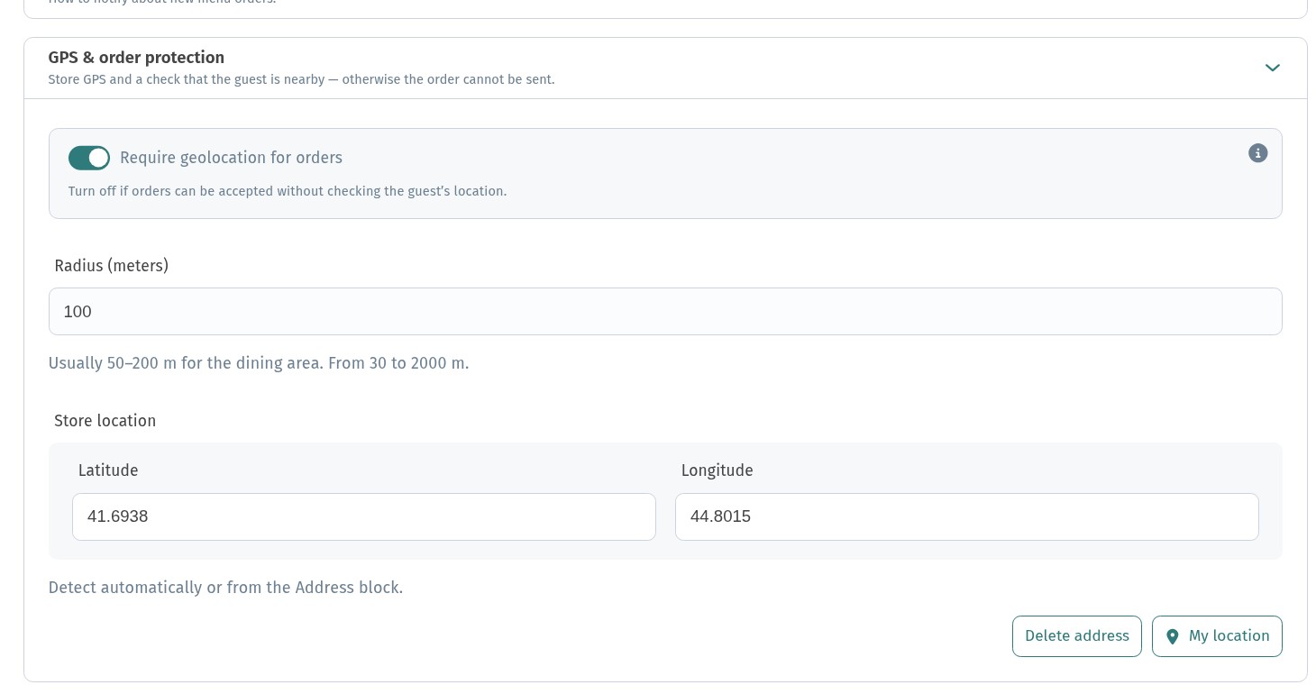Click the Latitude field showing 41.6938
This screenshot has height=694, width=1316.
[x=364, y=516]
